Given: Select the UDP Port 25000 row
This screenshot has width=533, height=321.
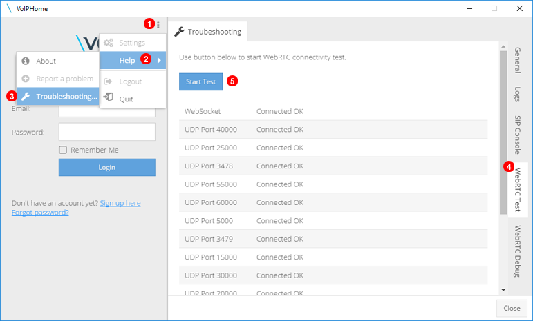Looking at the screenshot, I should [x=333, y=148].
